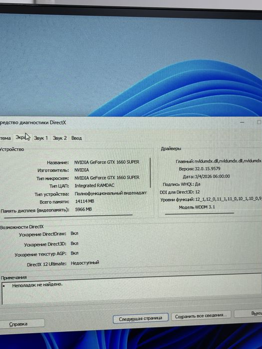Viewport: 262px width, 349px height.
Task: Click the device panel horizontal scrollbar
Action: [x=68, y=215]
